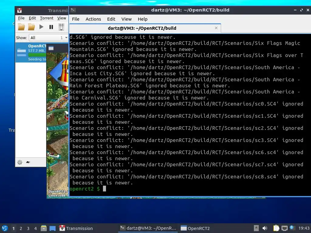Open Transmission's Edit menu

[32, 18]
